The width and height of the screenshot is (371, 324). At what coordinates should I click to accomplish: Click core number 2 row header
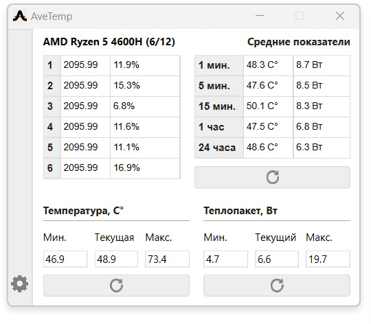52,86
